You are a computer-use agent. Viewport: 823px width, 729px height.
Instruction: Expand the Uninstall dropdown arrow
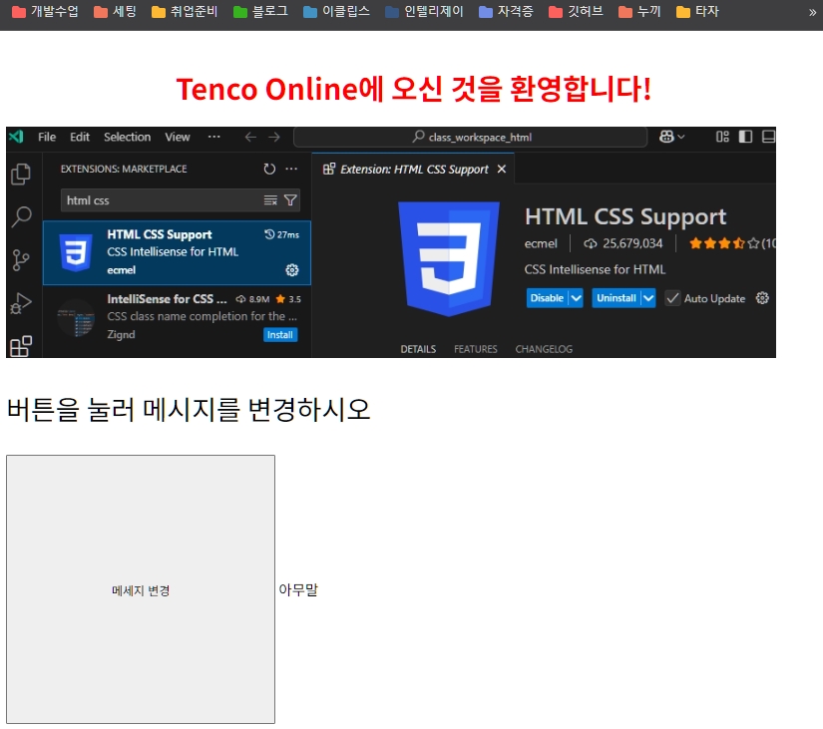tap(648, 298)
